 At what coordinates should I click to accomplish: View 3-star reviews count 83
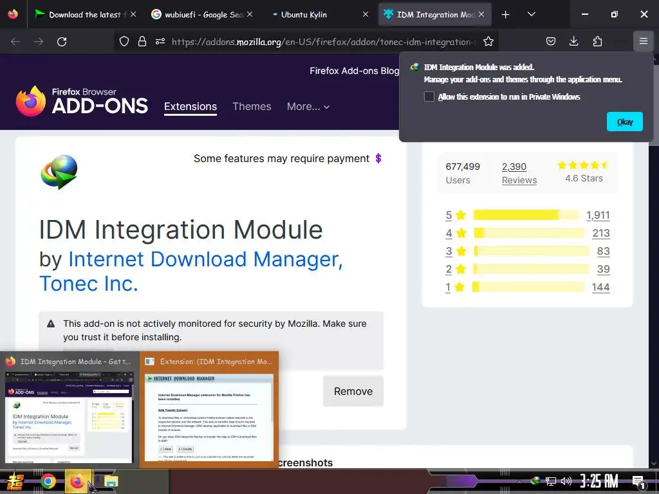603,252
